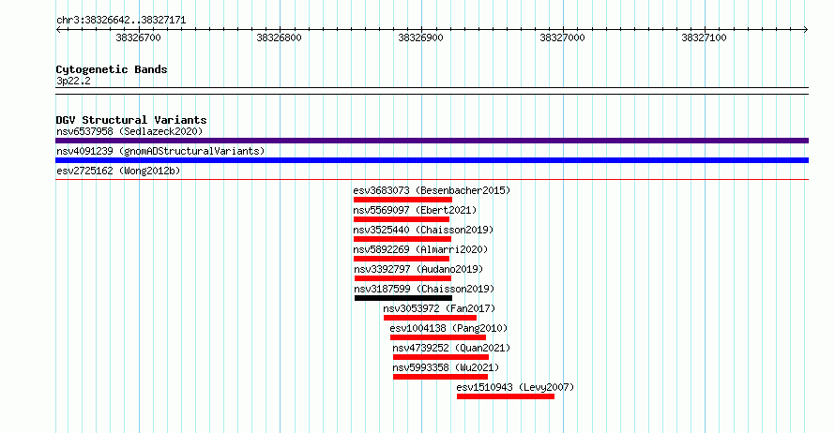Click ruler position 38326900
Image resolution: width=835 pixels, height=433 pixels.
tap(420, 37)
